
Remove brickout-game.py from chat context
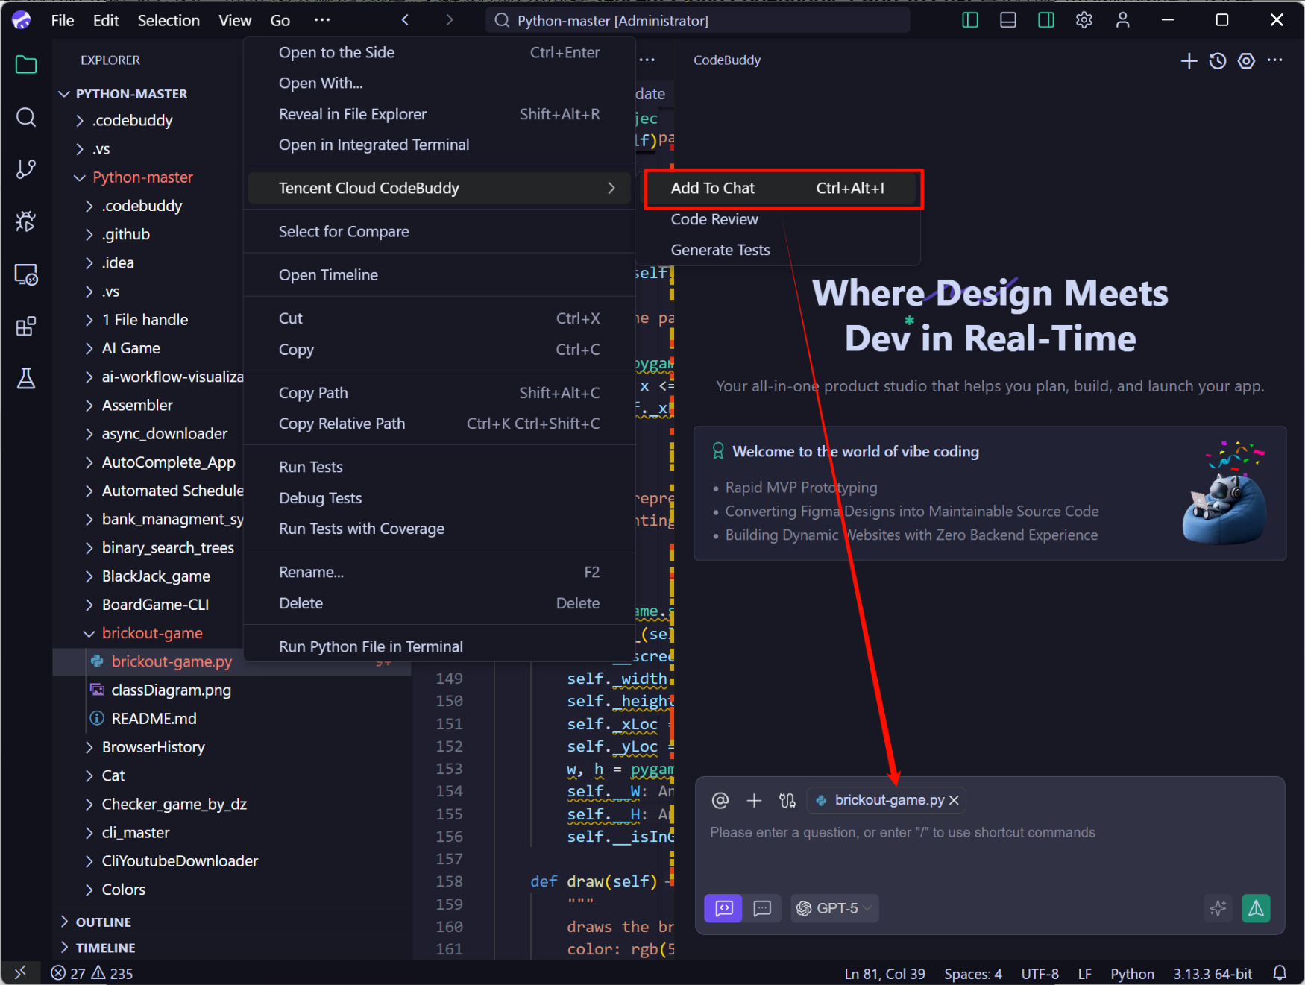tap(954, 800)
